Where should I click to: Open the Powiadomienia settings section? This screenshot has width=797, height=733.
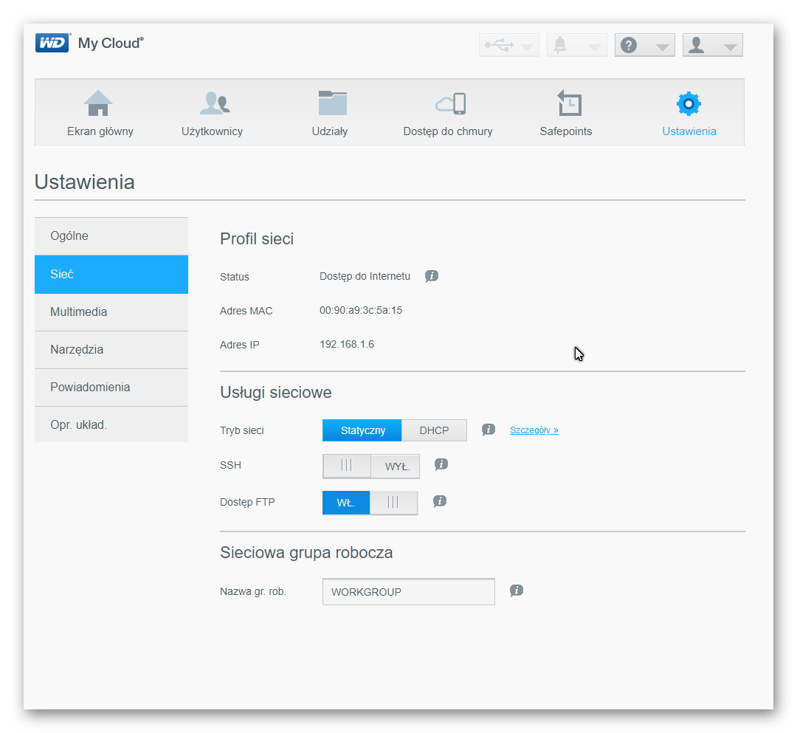click(x=111, y=388)
